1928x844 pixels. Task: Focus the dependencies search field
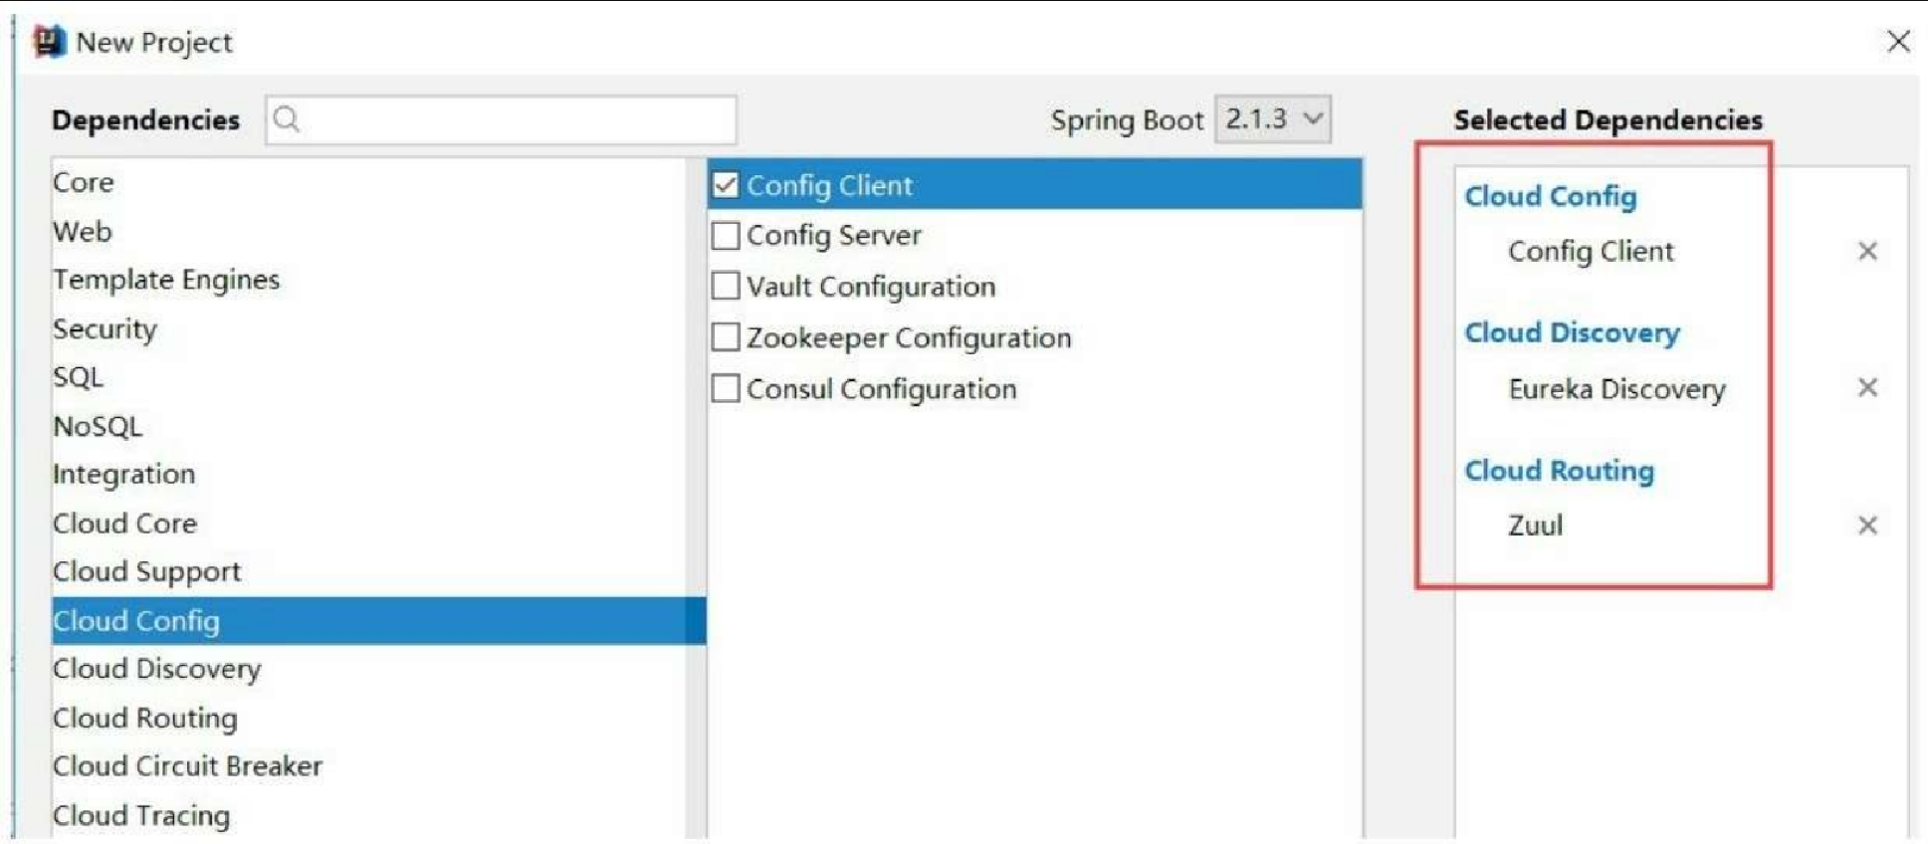[501, 119]
